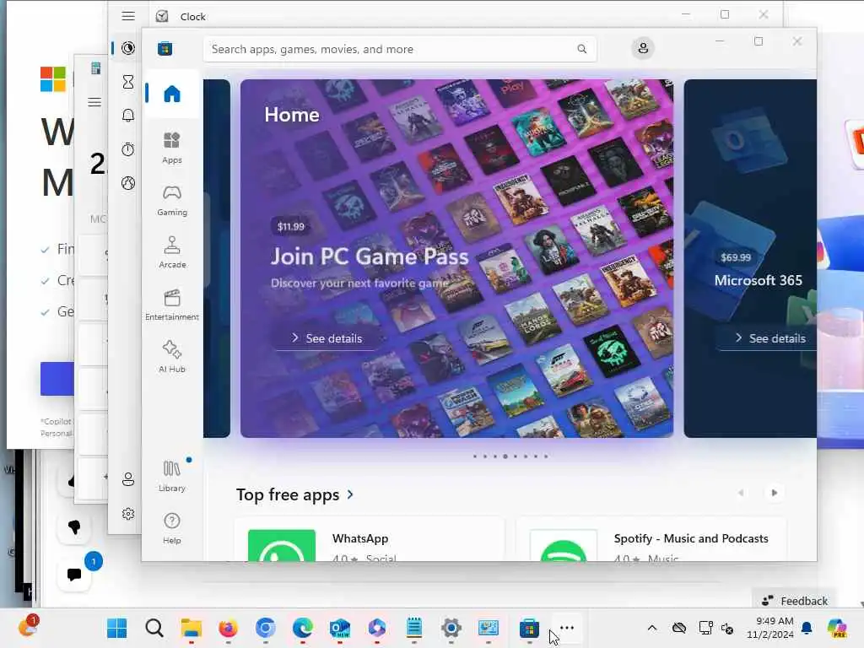Open the Store account profile button
Viewport: 864px width, 648px height.
tap(642, 48)
